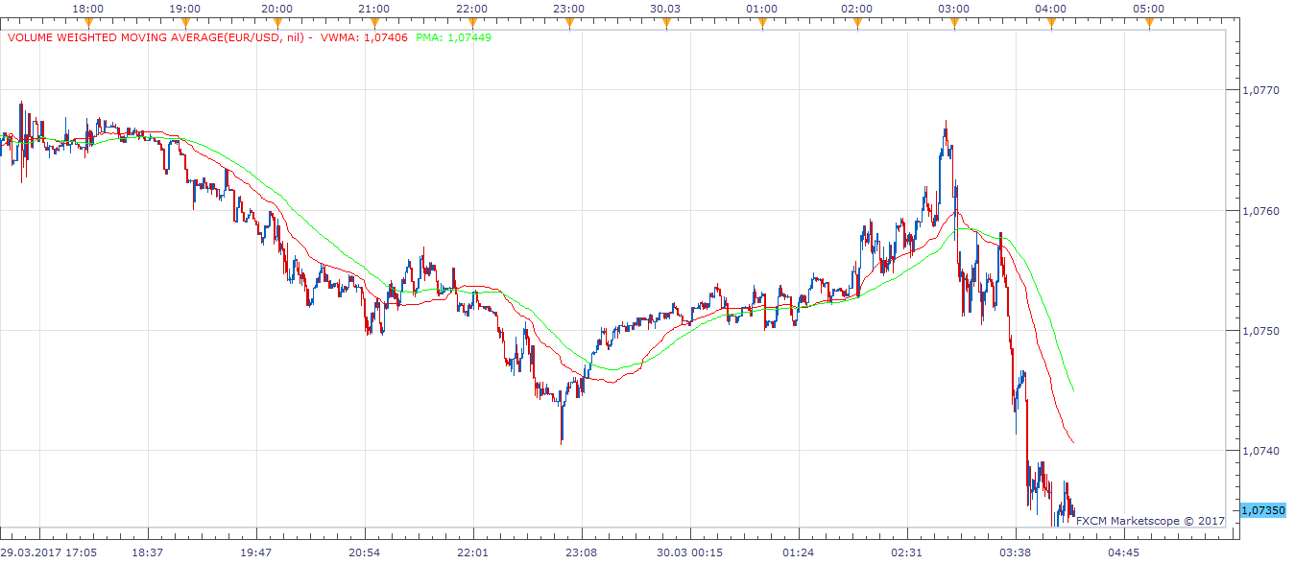Click the 04:45 bottom time label
1295x564 pixels.
tap(1124, 553)
